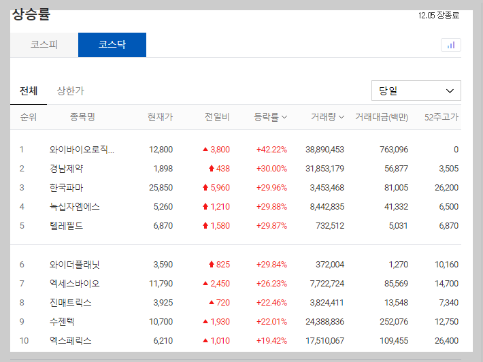Click the +29.84% change rate value

(x=271, y=265)
